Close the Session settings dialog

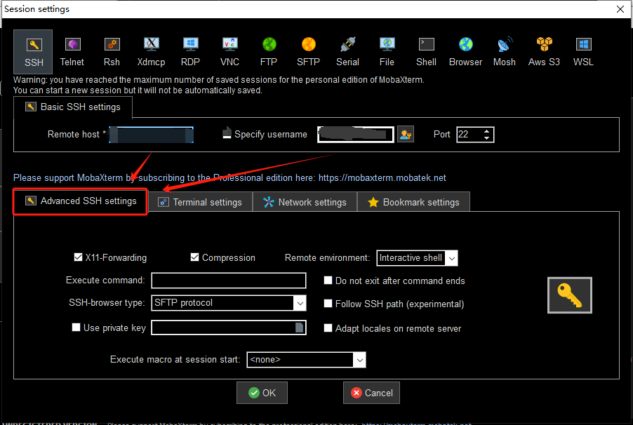pos(620,9)
